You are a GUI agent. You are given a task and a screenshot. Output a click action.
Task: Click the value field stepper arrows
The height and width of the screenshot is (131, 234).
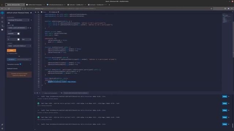19,39
